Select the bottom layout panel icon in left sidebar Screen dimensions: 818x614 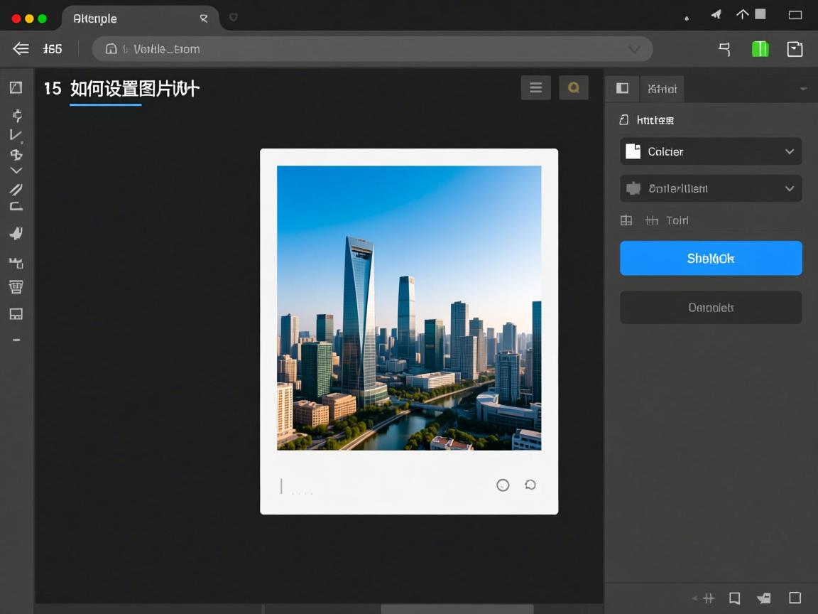point(16,314)
